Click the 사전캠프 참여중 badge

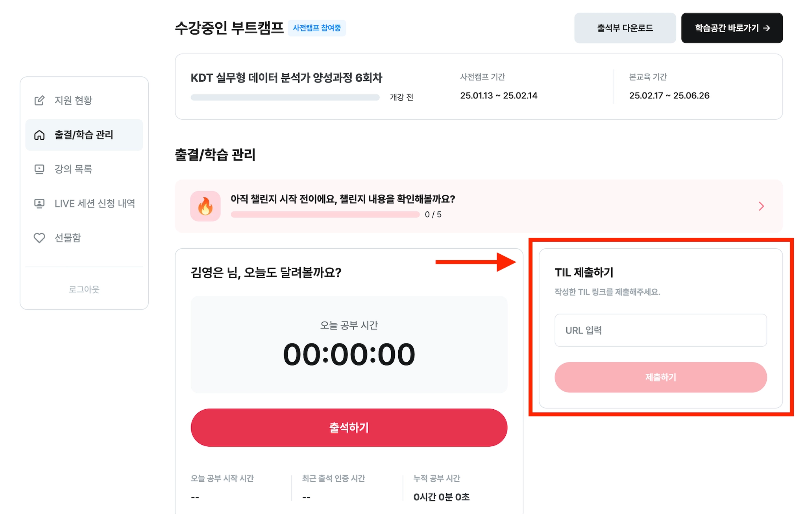pos(317,28)
